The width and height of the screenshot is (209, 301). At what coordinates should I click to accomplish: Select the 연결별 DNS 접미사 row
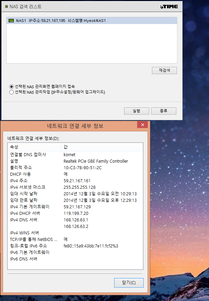coord(75,154)
